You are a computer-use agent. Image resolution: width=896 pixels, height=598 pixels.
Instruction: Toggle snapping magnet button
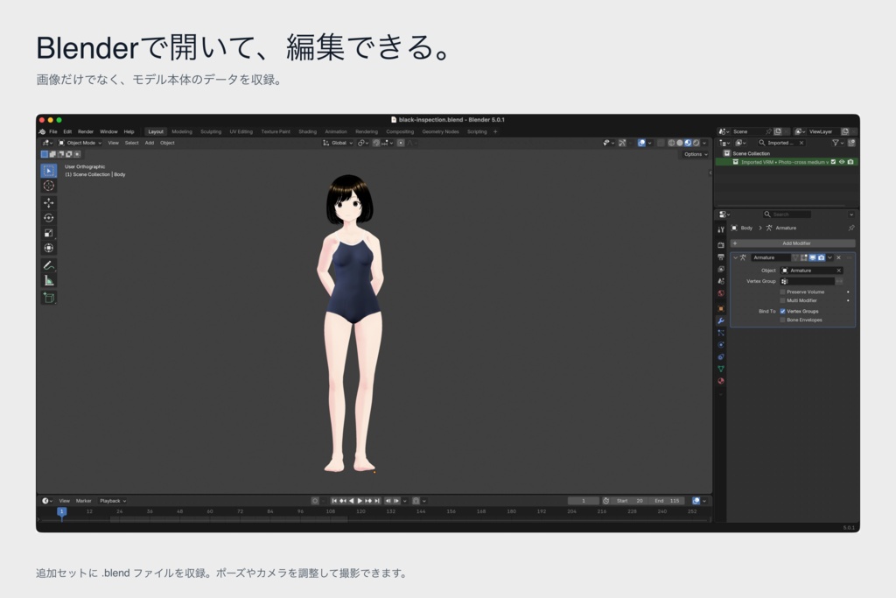376,143
